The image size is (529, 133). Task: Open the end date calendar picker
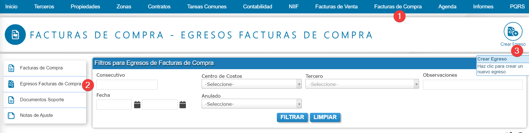(x=183, y=105)
